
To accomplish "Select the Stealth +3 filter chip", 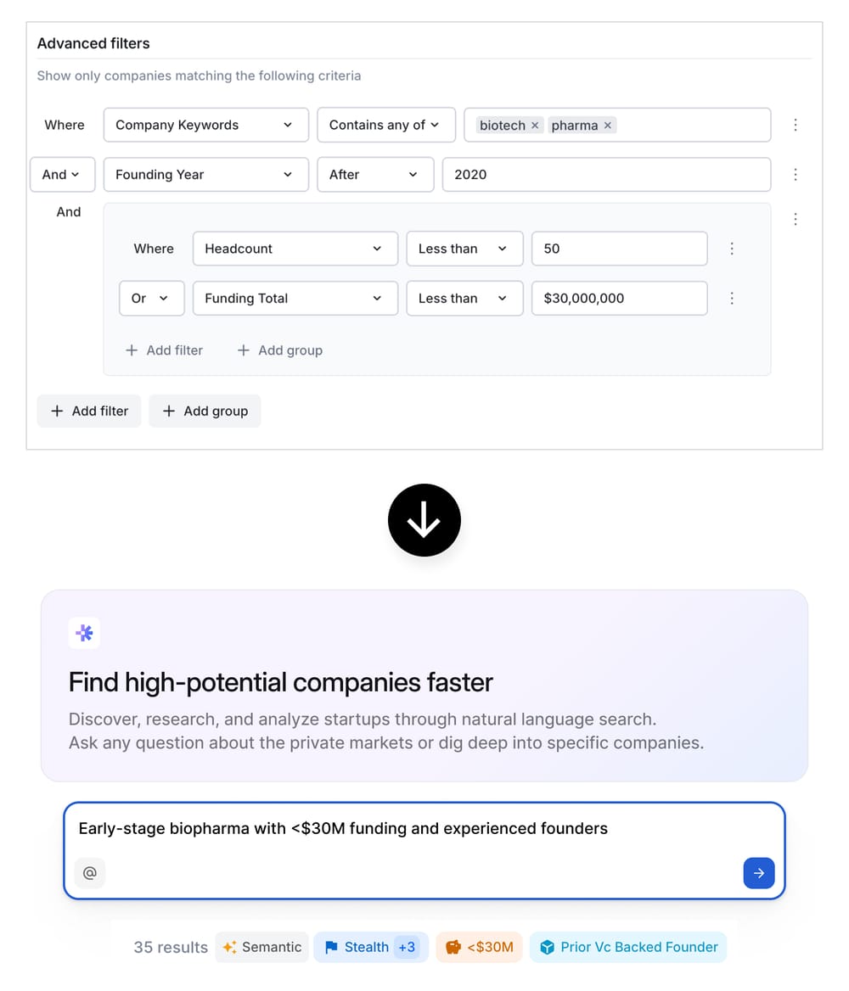I will pyautogui.click(x=370, y=947).
